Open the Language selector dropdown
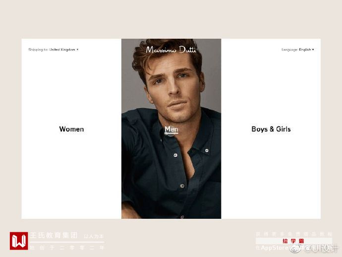 pyautogui.click(x=298, y=50)
